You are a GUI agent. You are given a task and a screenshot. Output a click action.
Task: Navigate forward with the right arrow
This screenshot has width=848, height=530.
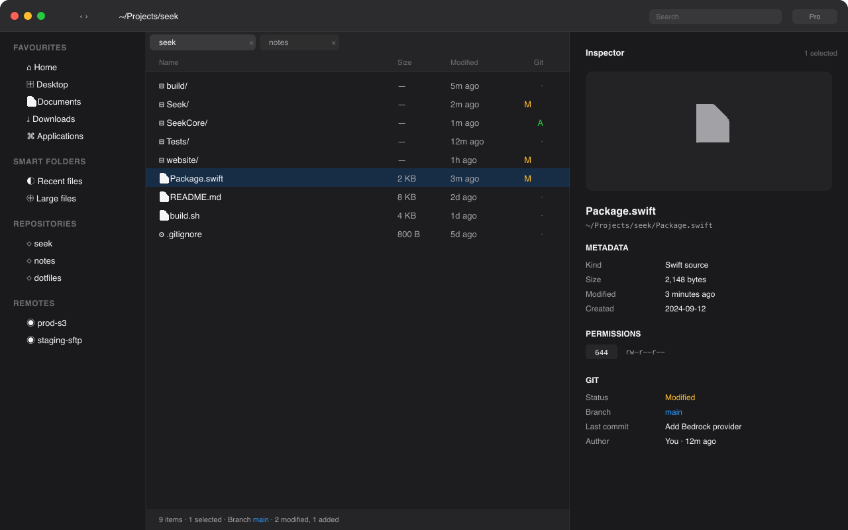87,17
